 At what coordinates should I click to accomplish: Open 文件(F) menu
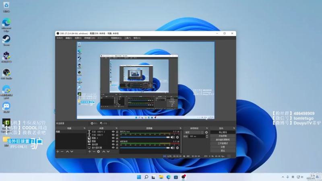60,38
